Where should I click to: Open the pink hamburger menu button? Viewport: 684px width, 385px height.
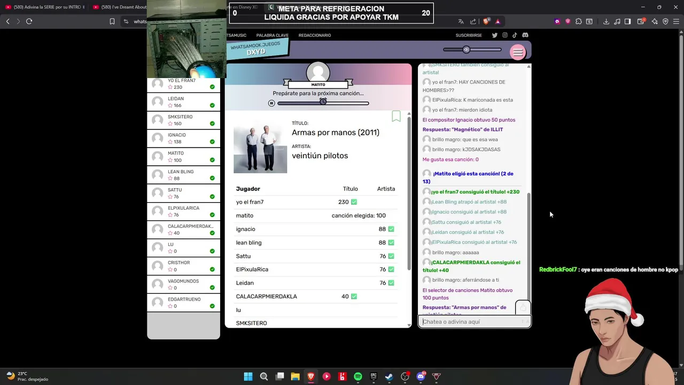pos(517,52)
